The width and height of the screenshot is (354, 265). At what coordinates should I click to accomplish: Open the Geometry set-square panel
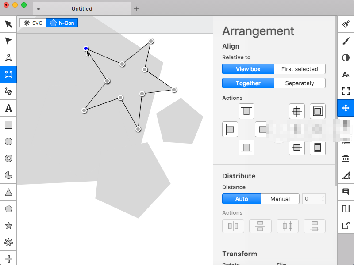pyautogui.click(x=346, y=175)
